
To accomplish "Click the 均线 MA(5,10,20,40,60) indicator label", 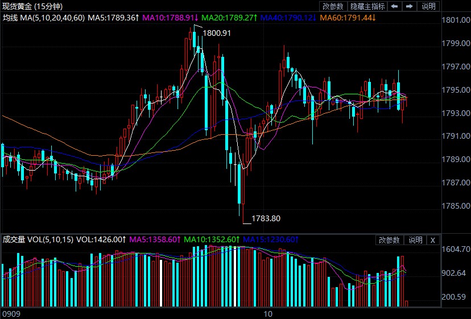I will (x=44, y=18).
